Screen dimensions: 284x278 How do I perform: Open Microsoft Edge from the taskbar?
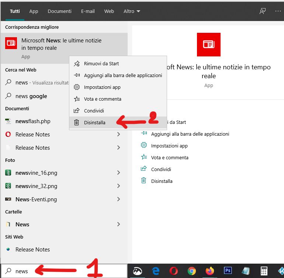pos(156,271)
